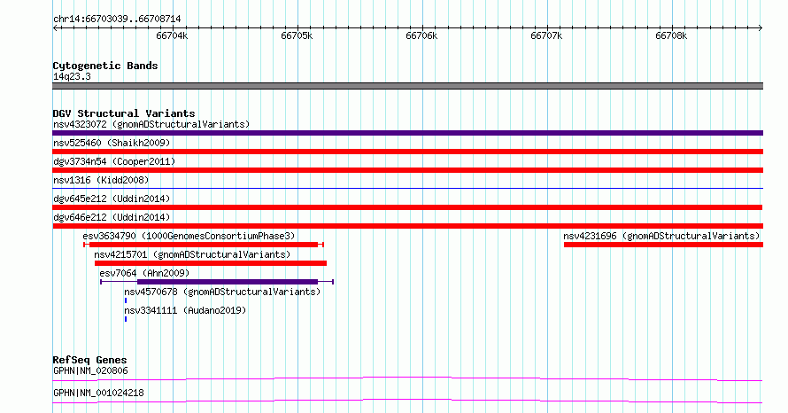788x413 pixels.
Task: Select variant label dgv645e212 (Uddin2014)
Action: 112,199
